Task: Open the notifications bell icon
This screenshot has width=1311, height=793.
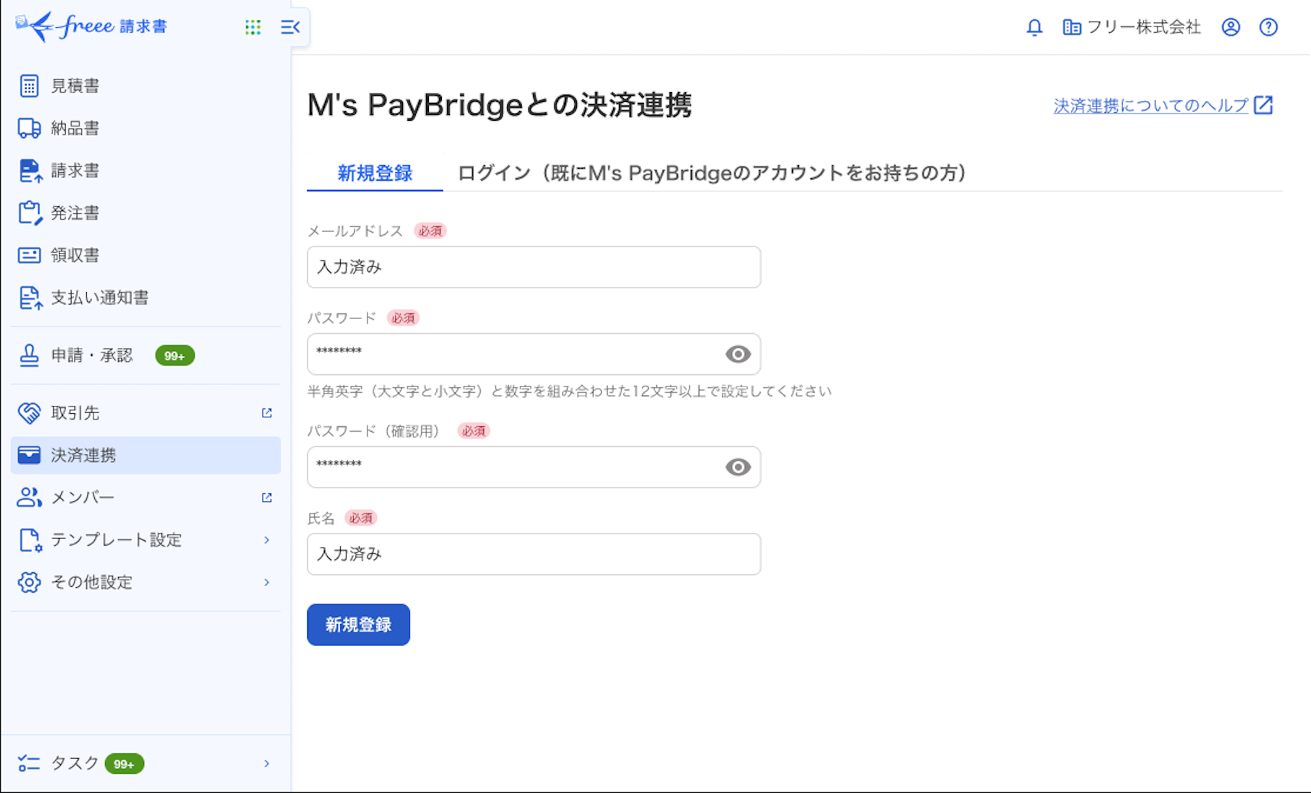Action: tap(1034, 27)
